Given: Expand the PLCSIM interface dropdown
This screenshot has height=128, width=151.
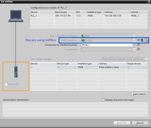Looking at the screenshot, I should coord(134,40).
